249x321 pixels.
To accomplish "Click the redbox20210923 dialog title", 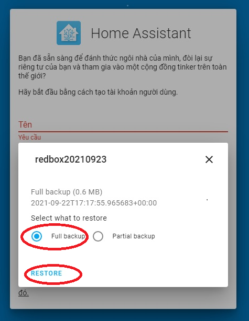I will click(71, 159).
